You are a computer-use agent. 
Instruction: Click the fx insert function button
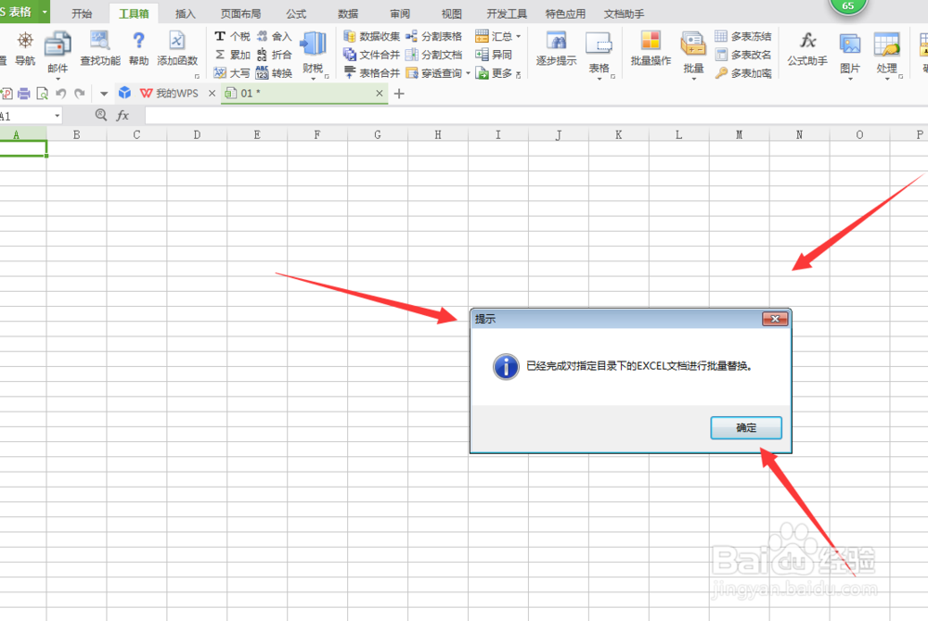(122, 115)
